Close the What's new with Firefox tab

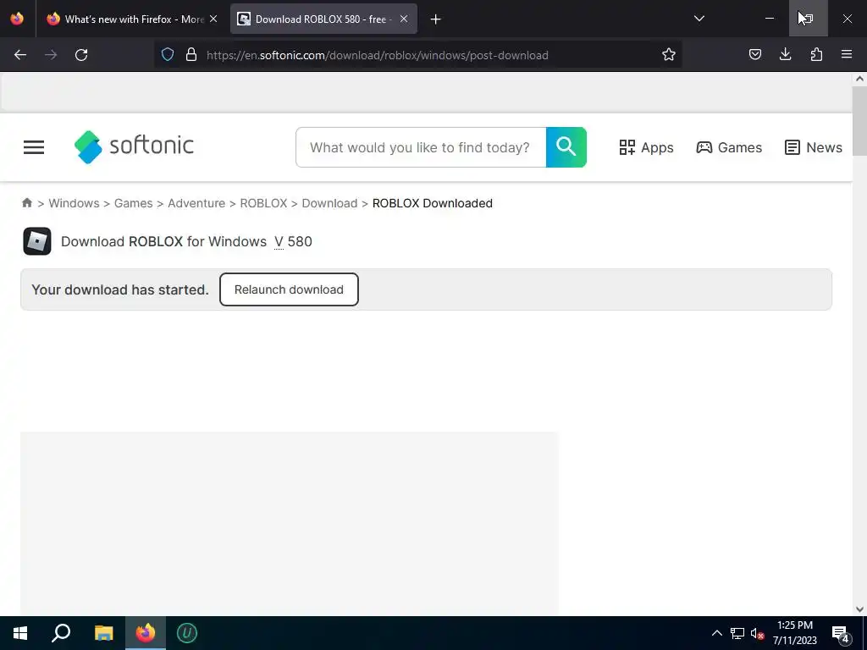213,19
